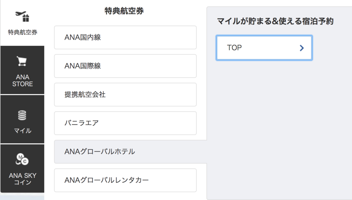This screenshot has width=352, height=200.
Task: Open the 特典航空券 sidebar tab
Action: [22, 23]
